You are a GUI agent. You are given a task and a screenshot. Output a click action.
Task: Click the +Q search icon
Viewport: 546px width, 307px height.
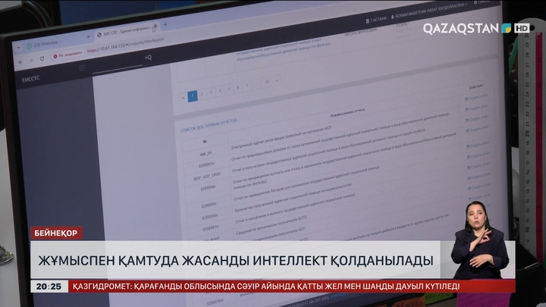(149, 58)
